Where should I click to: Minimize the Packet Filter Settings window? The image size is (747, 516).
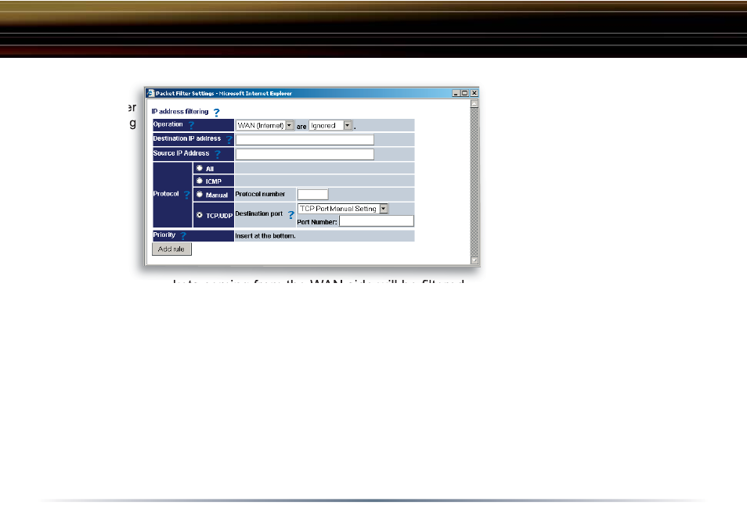tap(456, 93)
